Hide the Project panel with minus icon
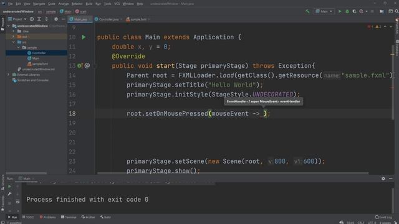 [64, 19]
